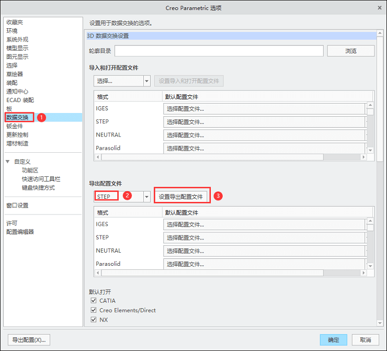Click main panel scroll-down arrow

coord(380,323)
